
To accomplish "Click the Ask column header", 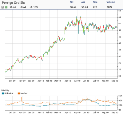I will tap(83, 2).
